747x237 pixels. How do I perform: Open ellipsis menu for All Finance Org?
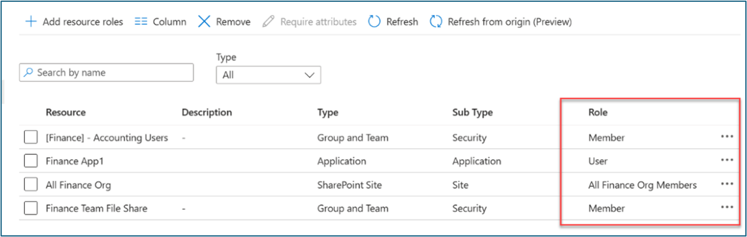[726, 184]
